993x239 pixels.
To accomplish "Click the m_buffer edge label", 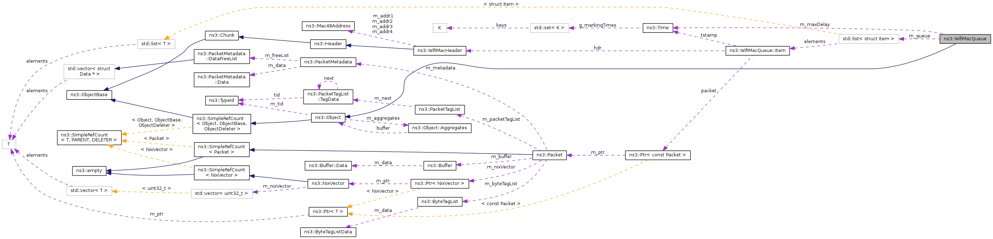I will 501,157.
